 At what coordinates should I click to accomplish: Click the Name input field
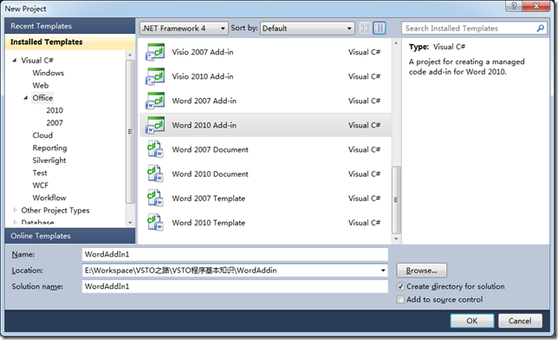(235, 254)
